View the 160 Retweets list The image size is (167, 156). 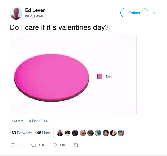click(x=21, y=133)
